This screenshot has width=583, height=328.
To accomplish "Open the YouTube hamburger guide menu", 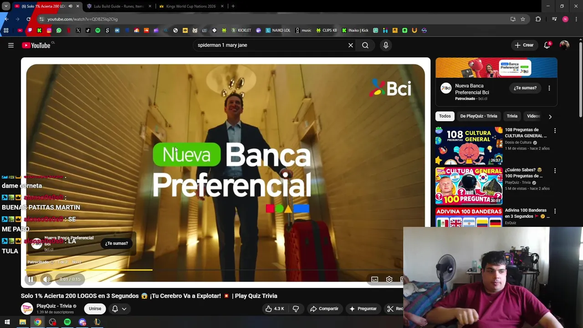I will [x=11, y=45].
